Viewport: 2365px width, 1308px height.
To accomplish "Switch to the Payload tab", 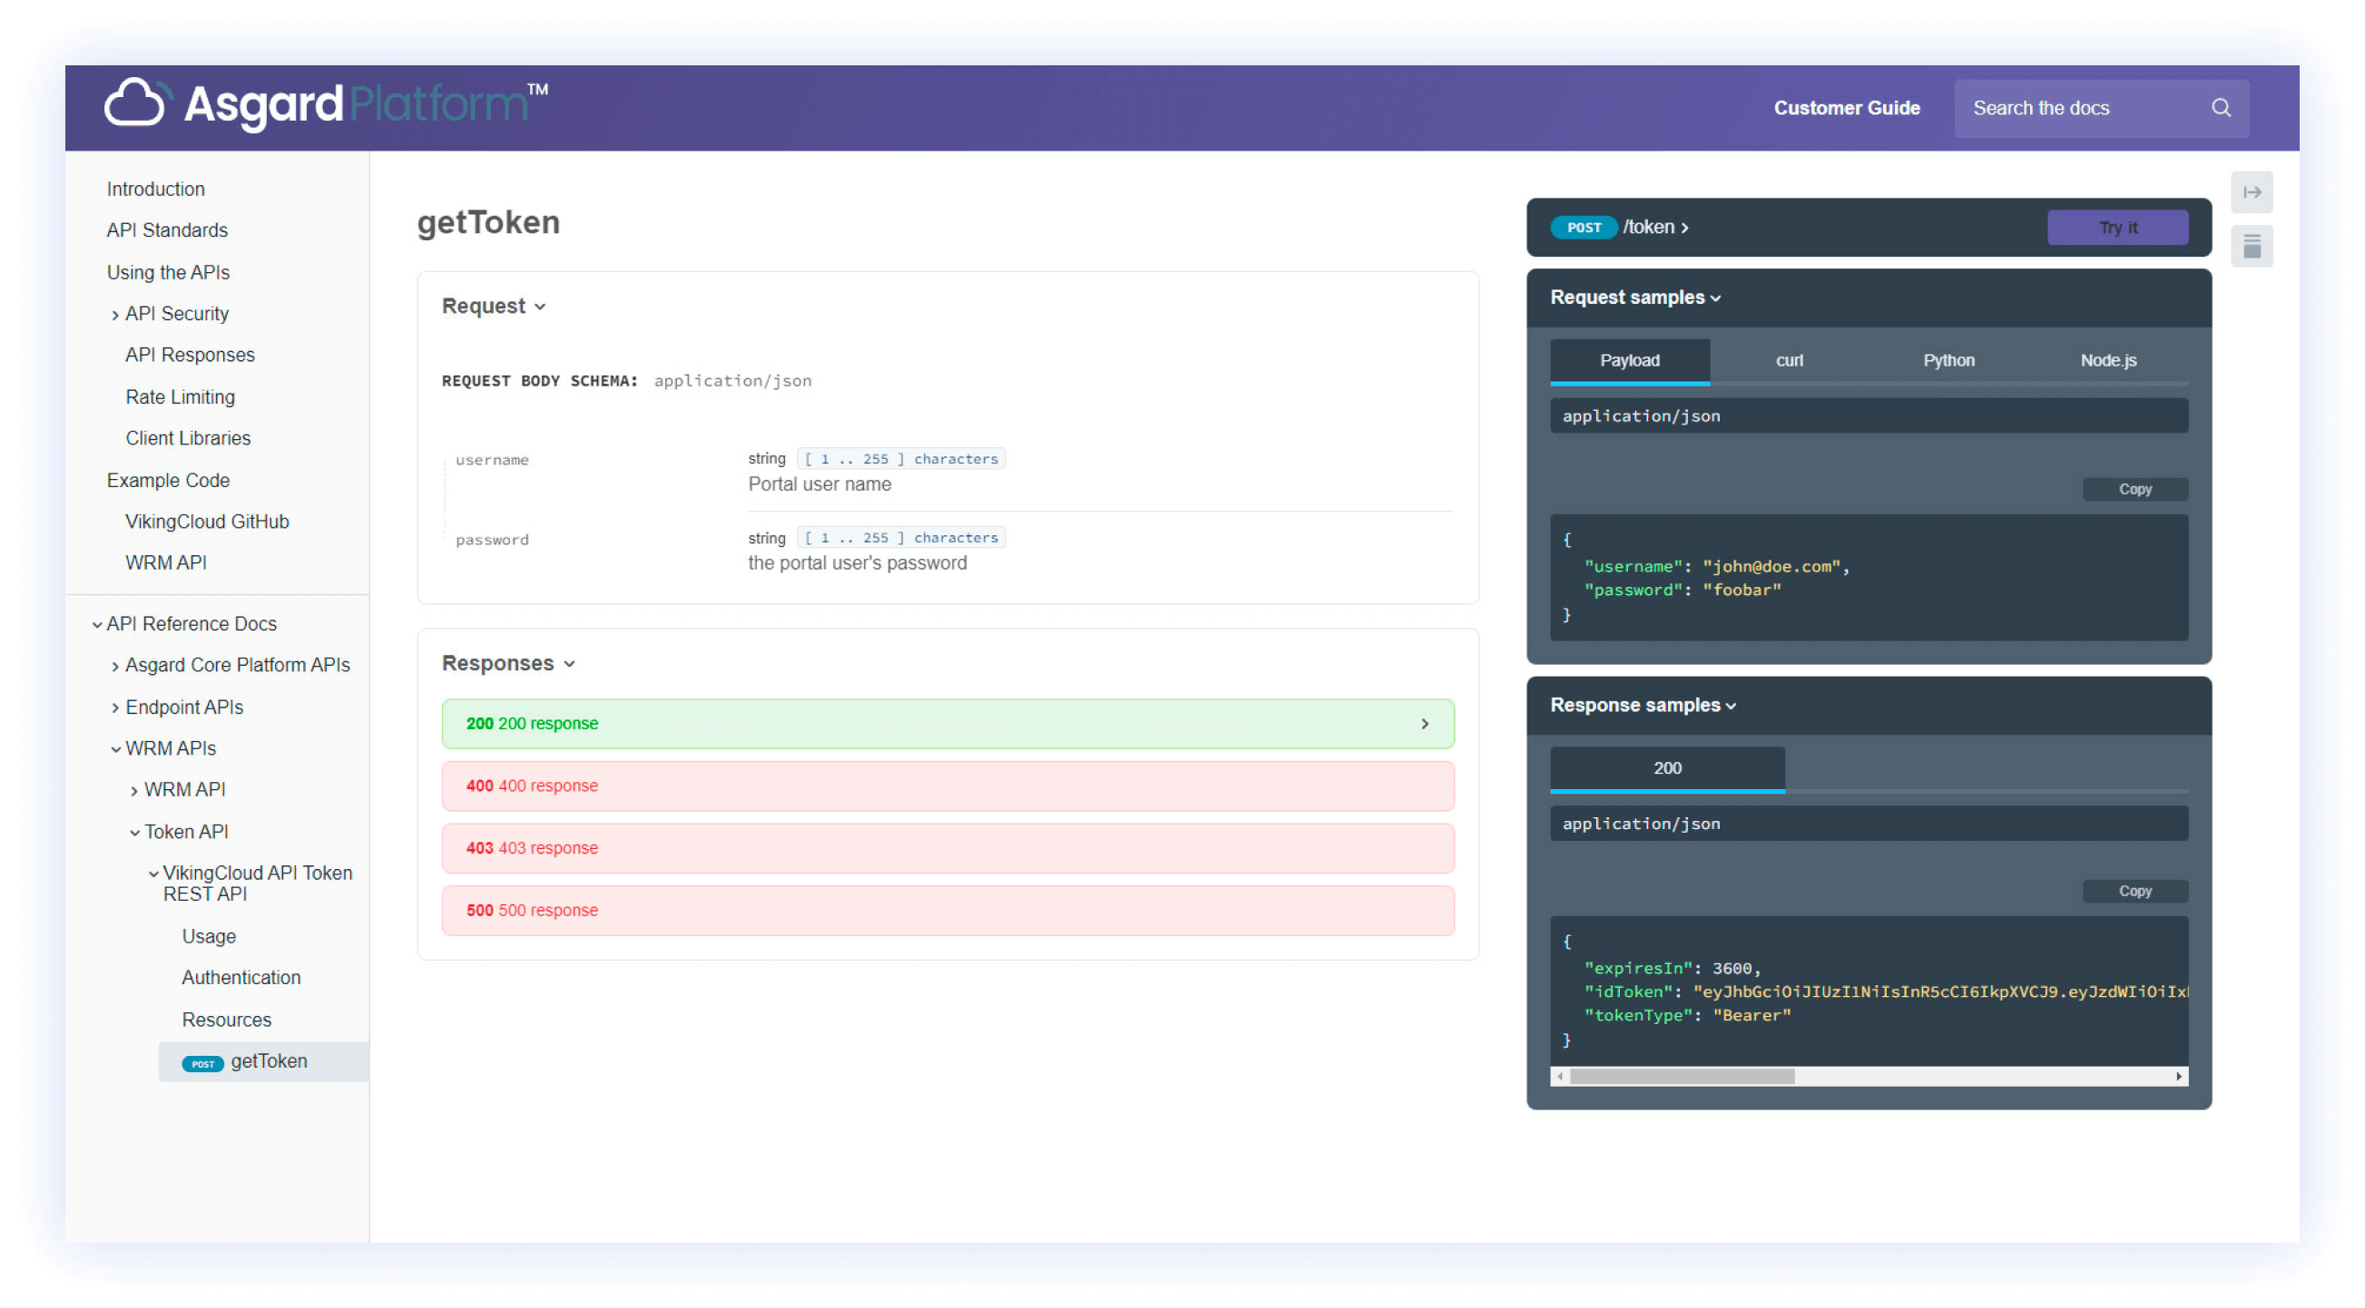I will (x=1630, y=361).
